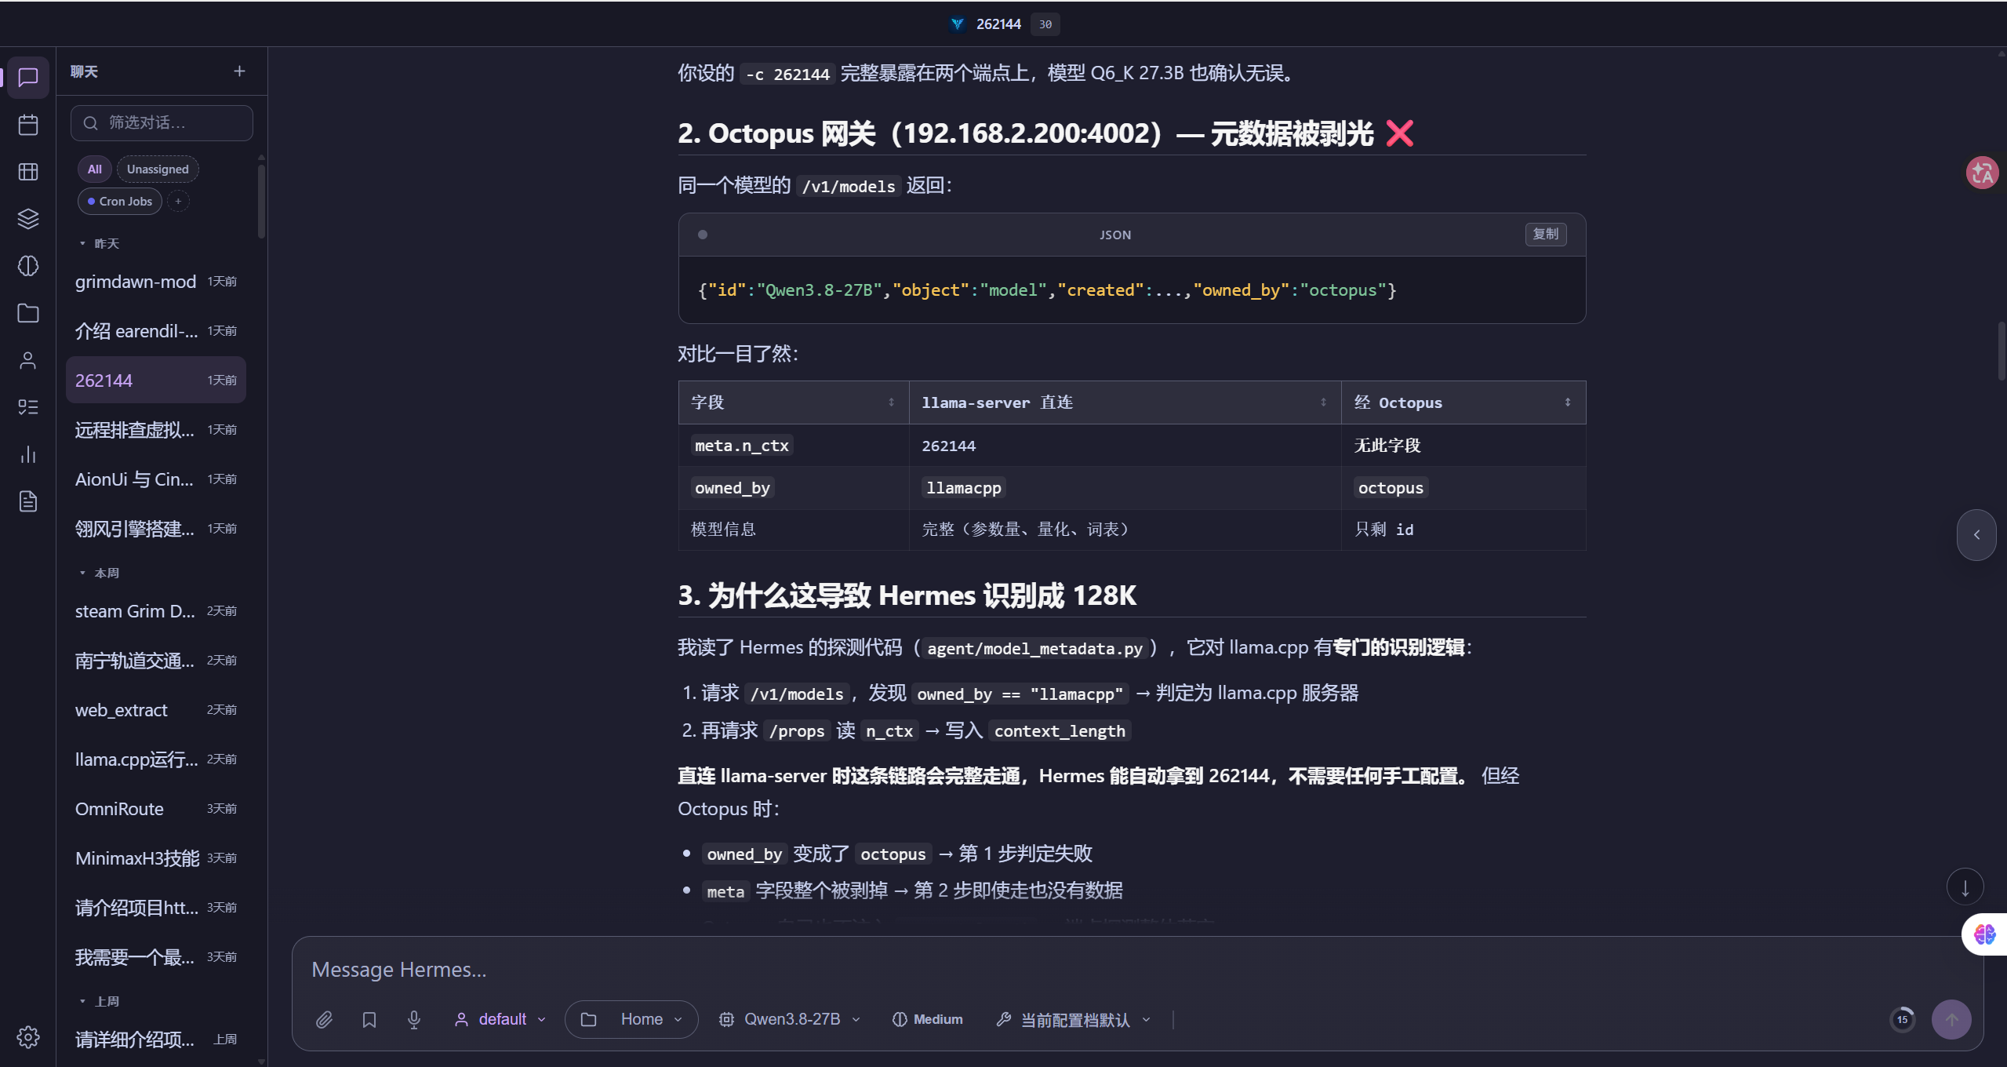2007x1067 pixels.
Task: Open the Qwen3.8-27B model dropdown
Action: tap(789, 1019)
